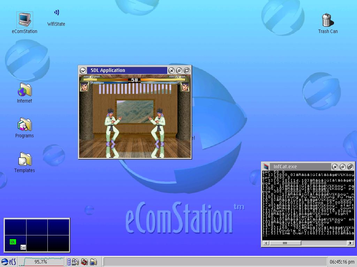The image size is (357, 267).
Task: Open the red toolbox icon in the taskbar
Action: tap(84, 262)
